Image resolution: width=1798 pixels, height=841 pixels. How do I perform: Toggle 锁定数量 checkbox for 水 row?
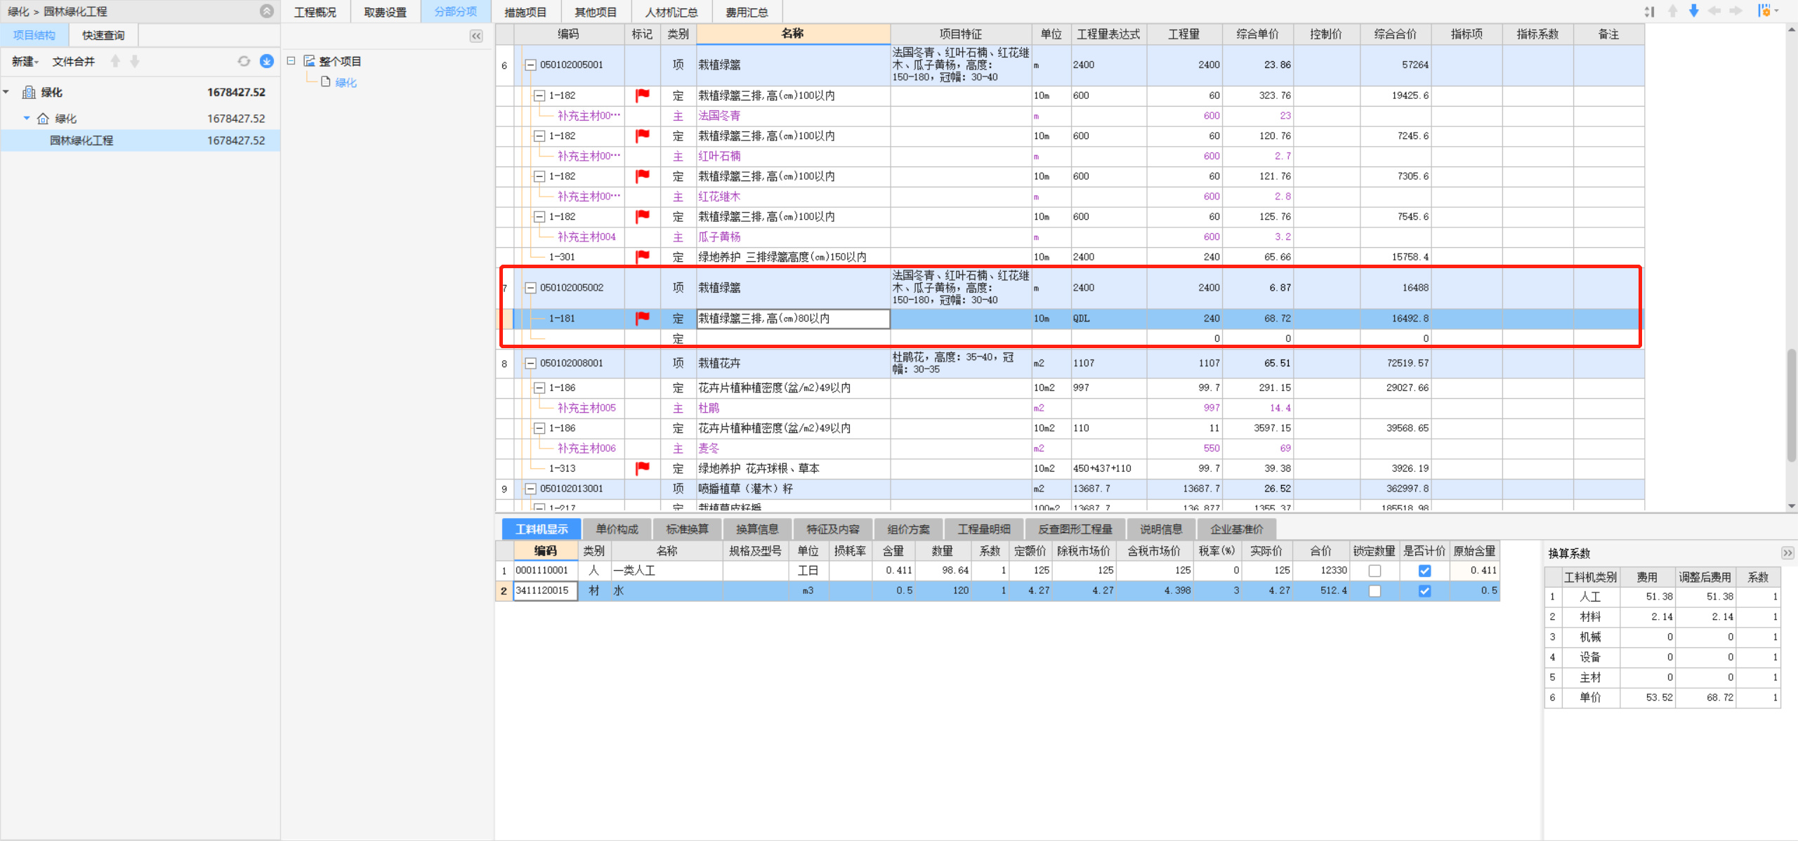[1374, 591]
